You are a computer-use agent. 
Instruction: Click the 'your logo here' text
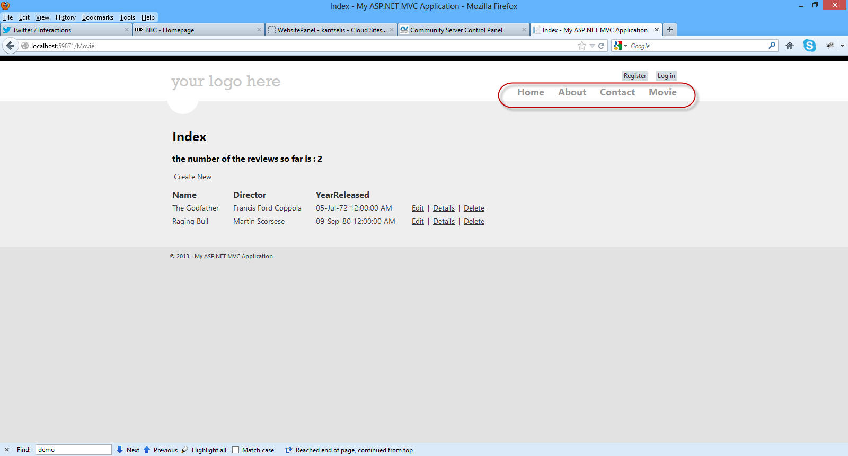tap(226, 82)
